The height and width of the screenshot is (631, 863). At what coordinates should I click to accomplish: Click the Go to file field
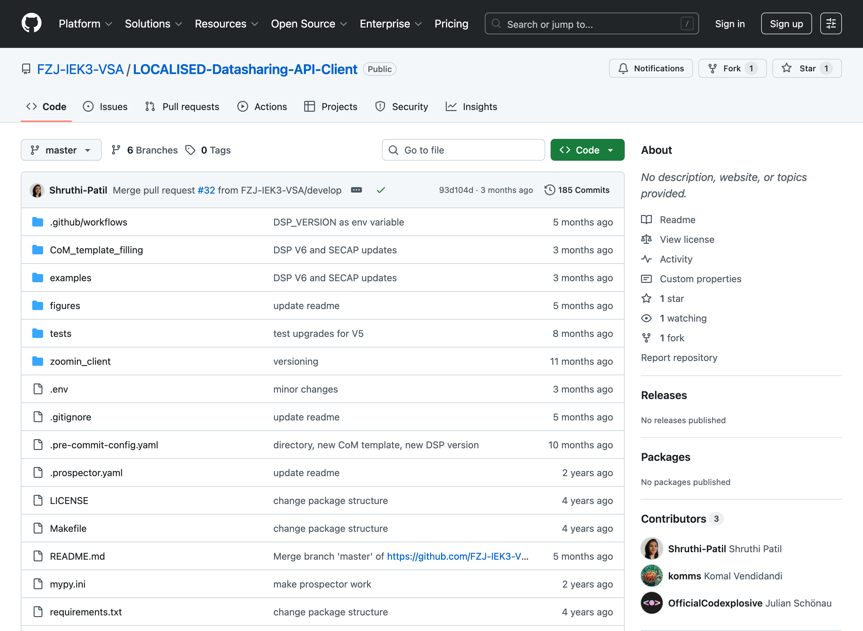[x=463, y=150]
